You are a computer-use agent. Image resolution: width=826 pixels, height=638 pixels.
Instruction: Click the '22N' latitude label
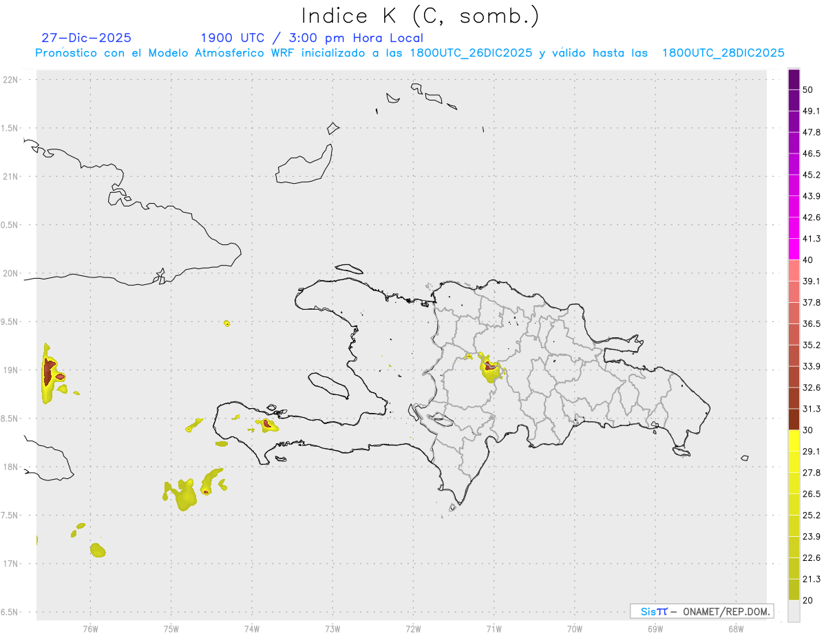point(11,79)
